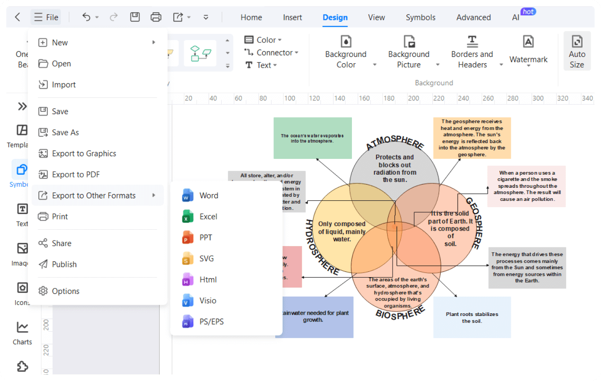Choose Save As in the File menu
This screenshot has width=601, height=381.
(97, 132)
